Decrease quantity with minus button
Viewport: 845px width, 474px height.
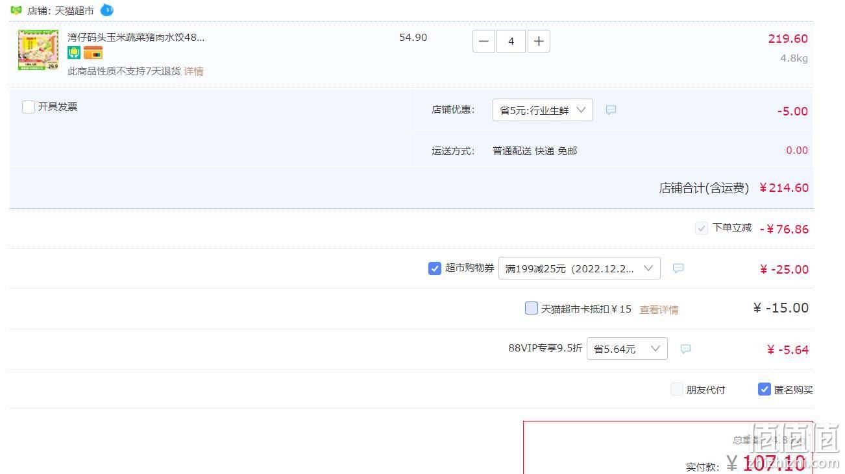point(484,41)
